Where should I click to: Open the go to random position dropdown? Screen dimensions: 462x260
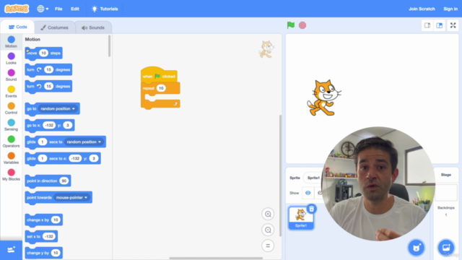pyautogui.click(x=58, y=109)
